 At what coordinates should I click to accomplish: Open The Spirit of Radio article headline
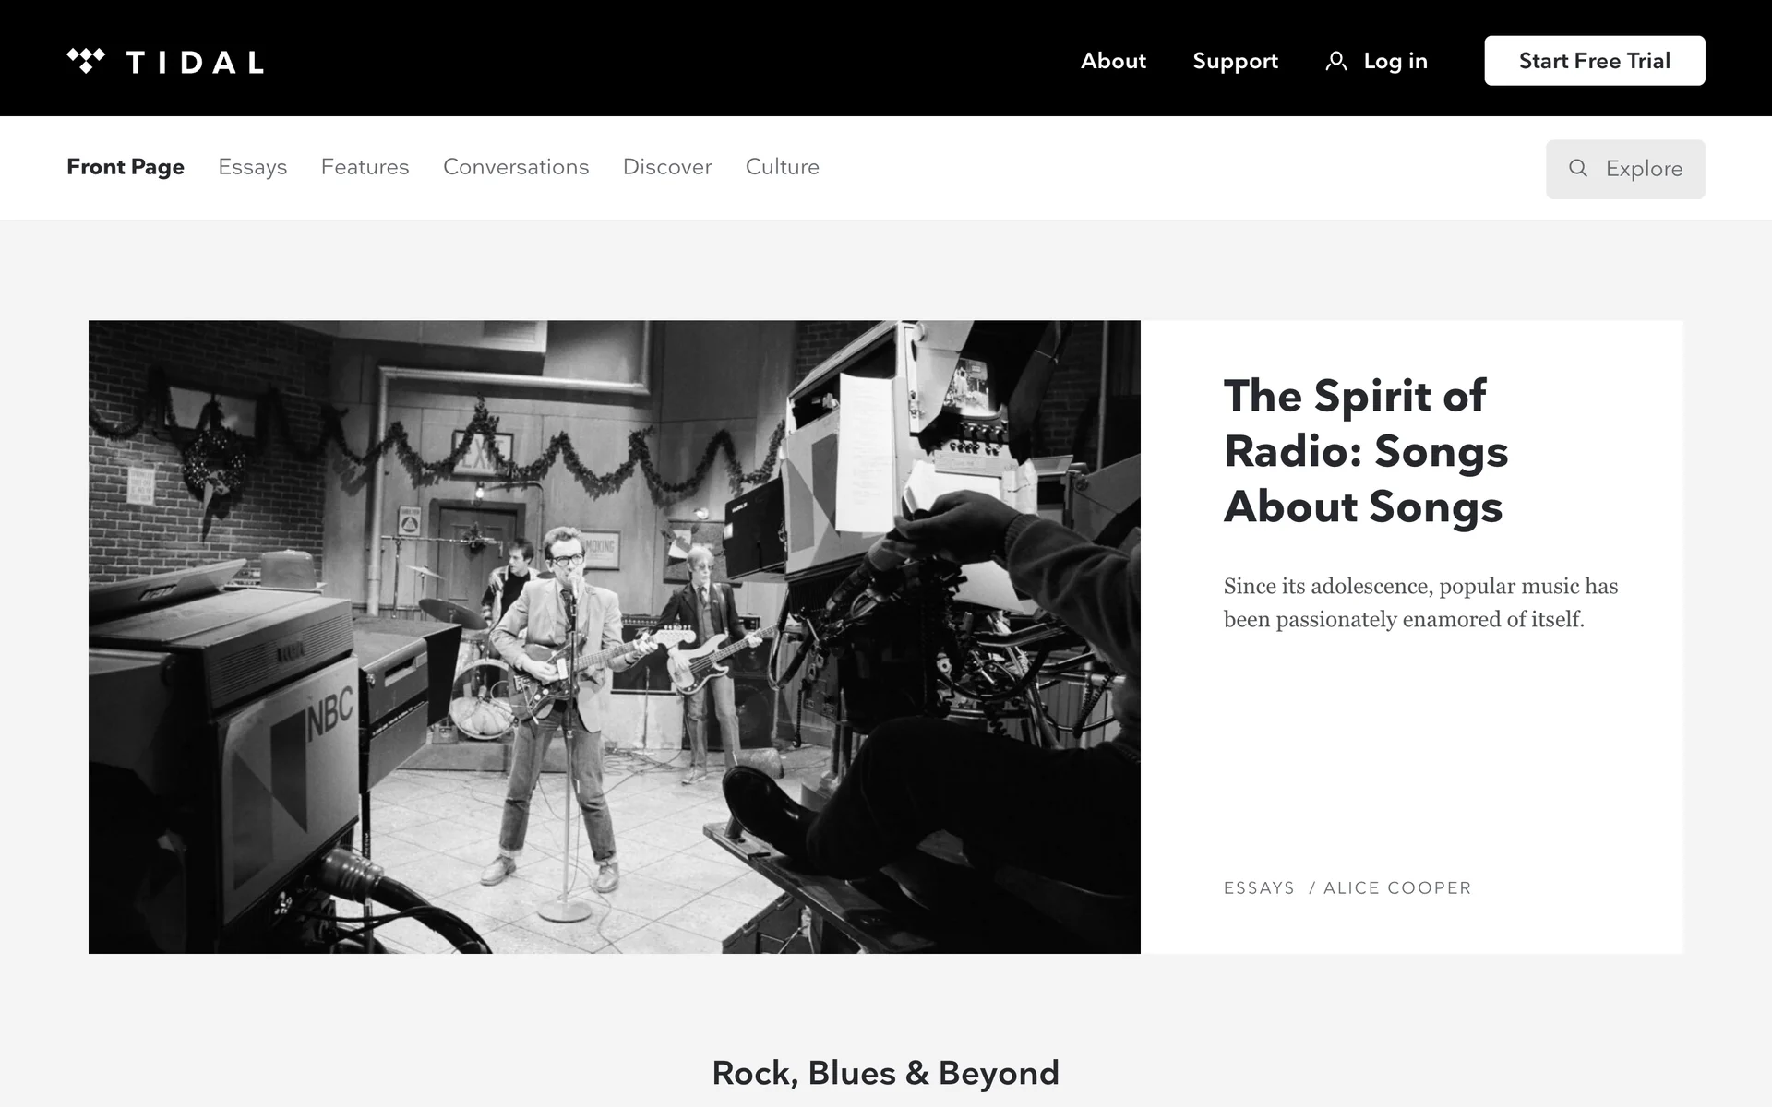[1366, 451]
